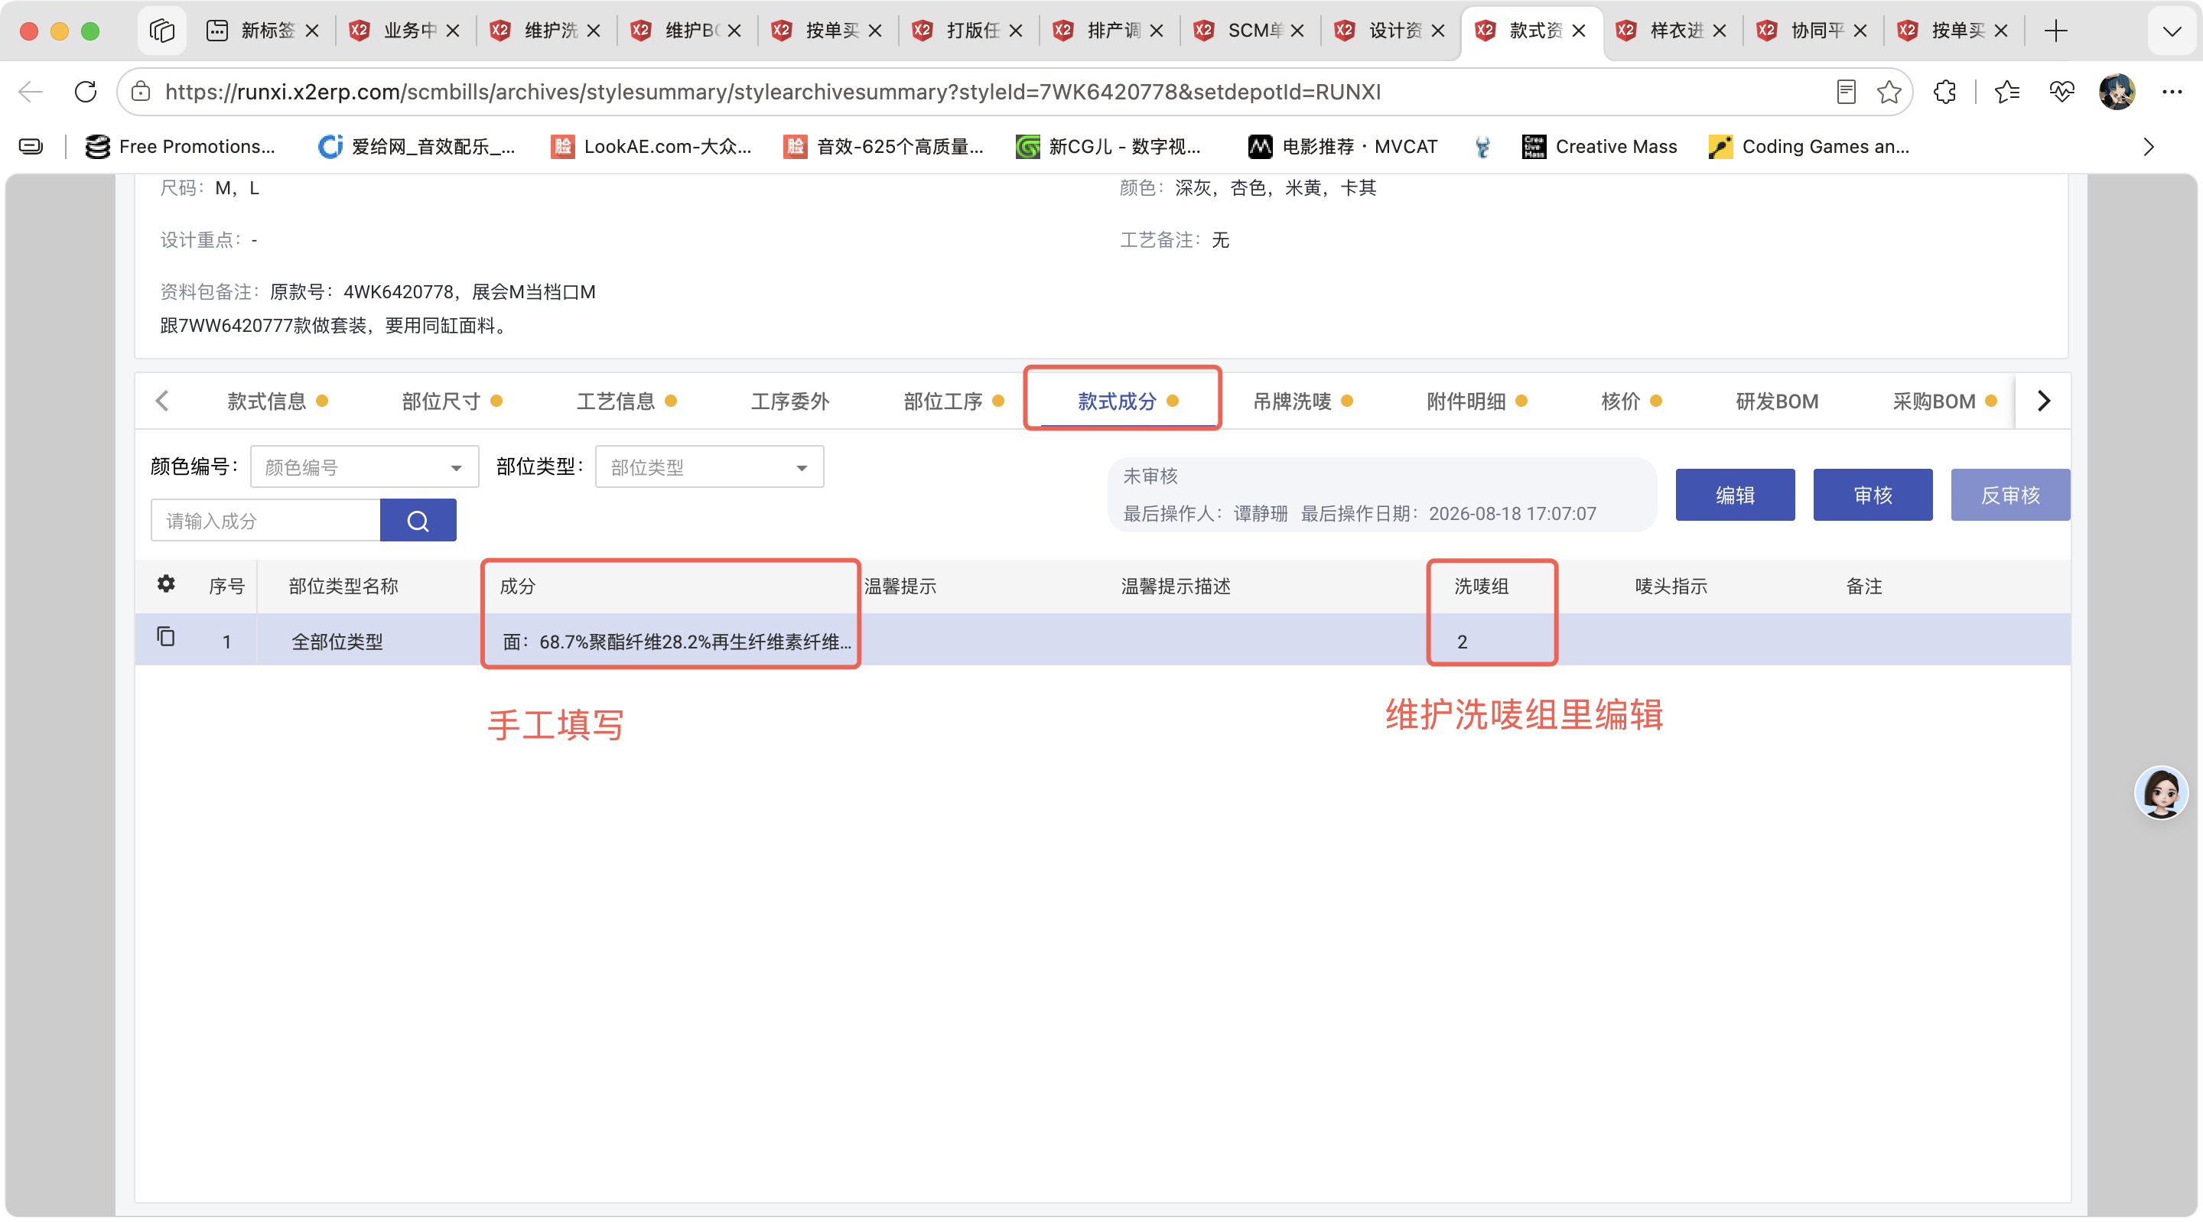Reload the current page
This screenshot has height=1222, width=2203.
coord(86,92)
